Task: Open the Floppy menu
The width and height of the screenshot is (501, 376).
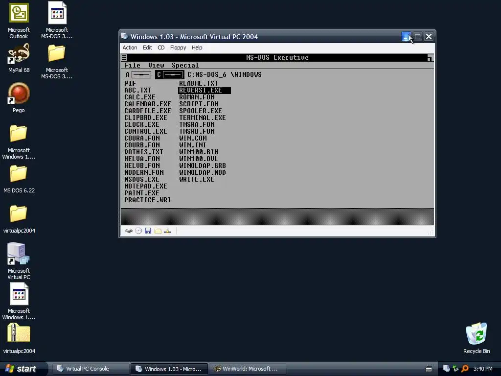Action: pos(178,47)
